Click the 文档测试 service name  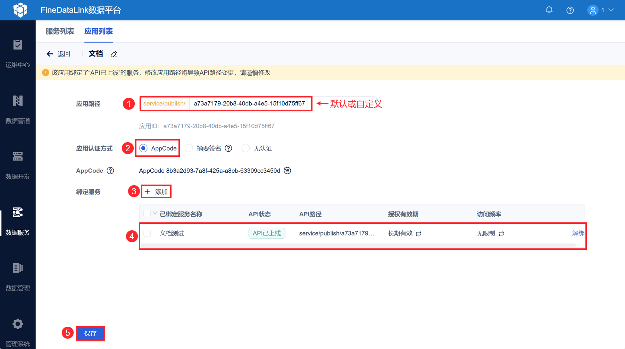click(x=172, y=233)
